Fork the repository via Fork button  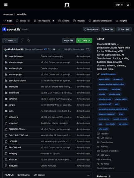click(108, 29)
